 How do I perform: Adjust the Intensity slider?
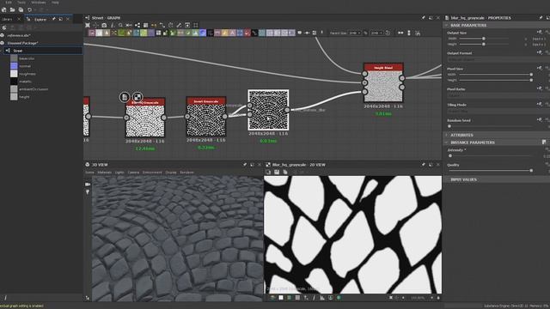491,155
